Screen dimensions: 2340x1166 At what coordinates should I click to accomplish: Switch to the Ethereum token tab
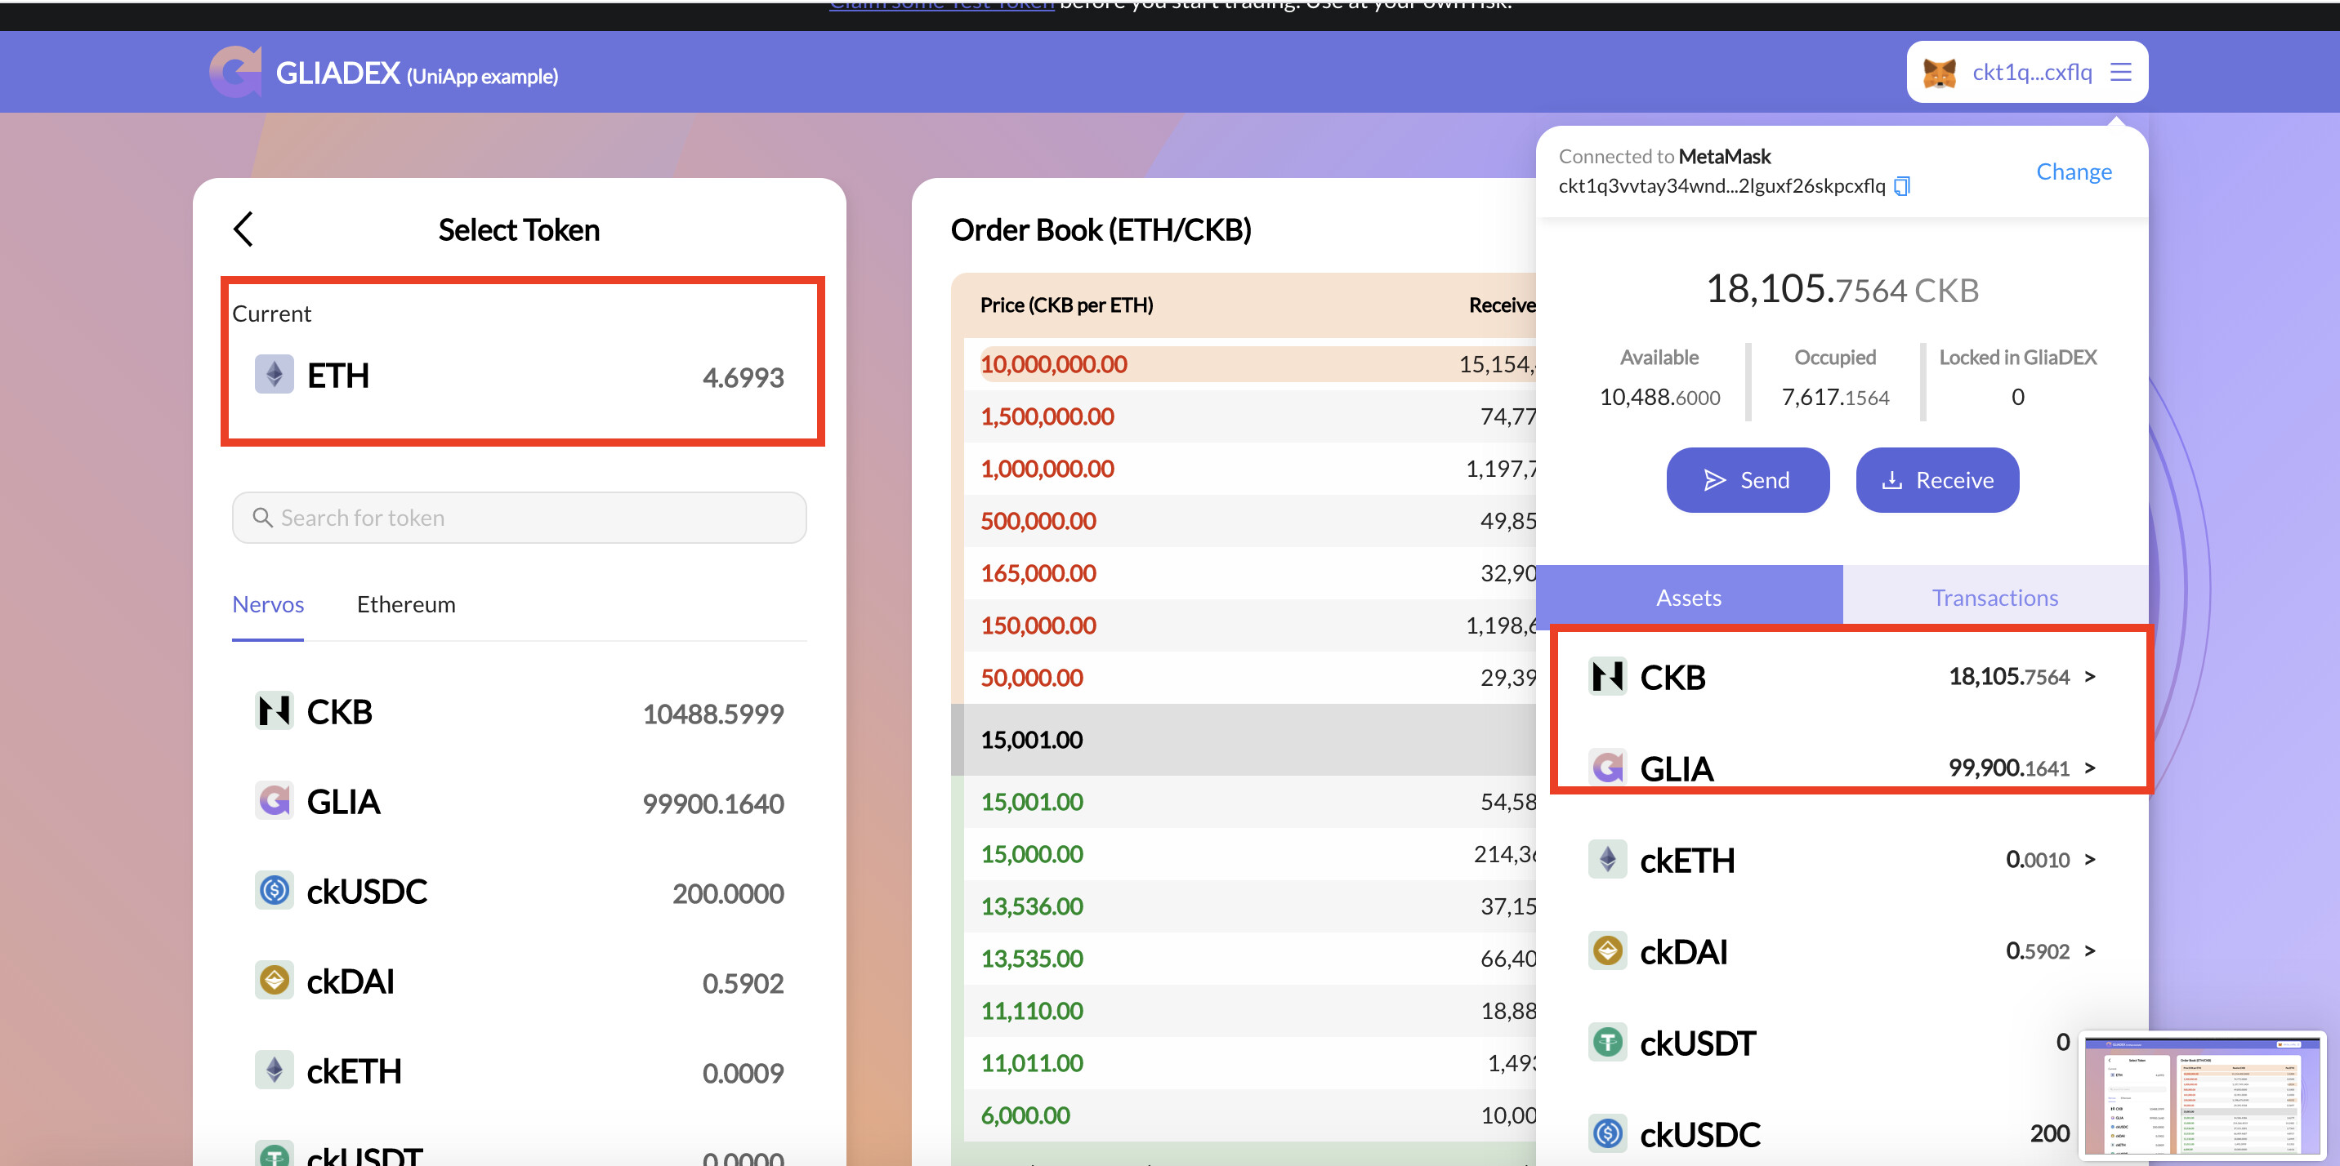(406, 605)
